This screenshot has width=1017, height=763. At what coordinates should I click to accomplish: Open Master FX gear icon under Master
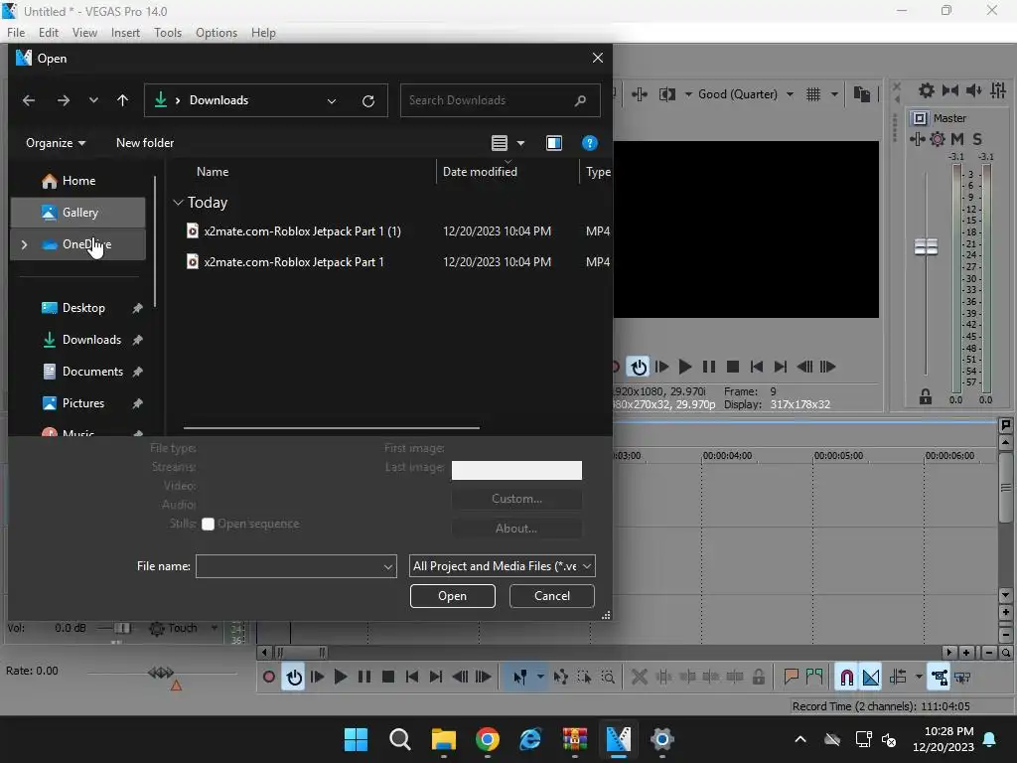pos(917,139)
